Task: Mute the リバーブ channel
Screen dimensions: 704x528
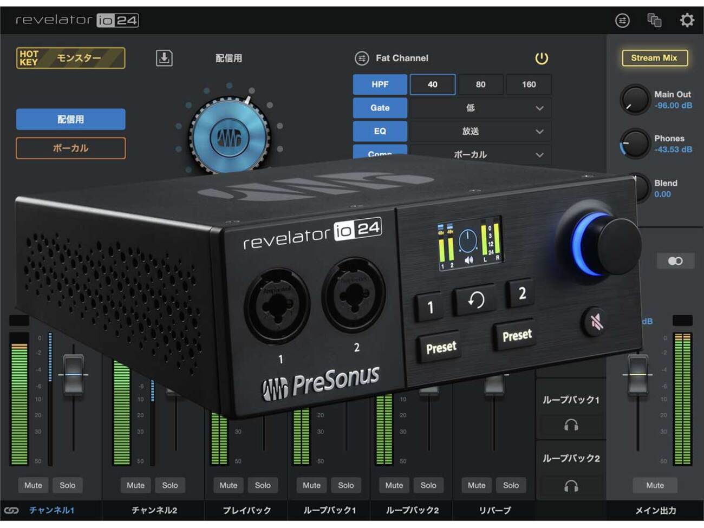Action: pyautogui.click(x=477, y=485)
